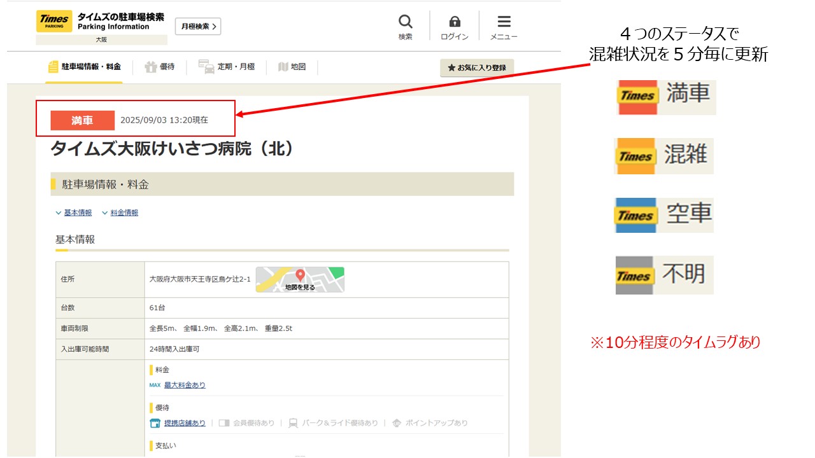The image size is (815, 458).
Task: Open the 月極検索 button
Action: pyautogui.click(x=198, y=26)
